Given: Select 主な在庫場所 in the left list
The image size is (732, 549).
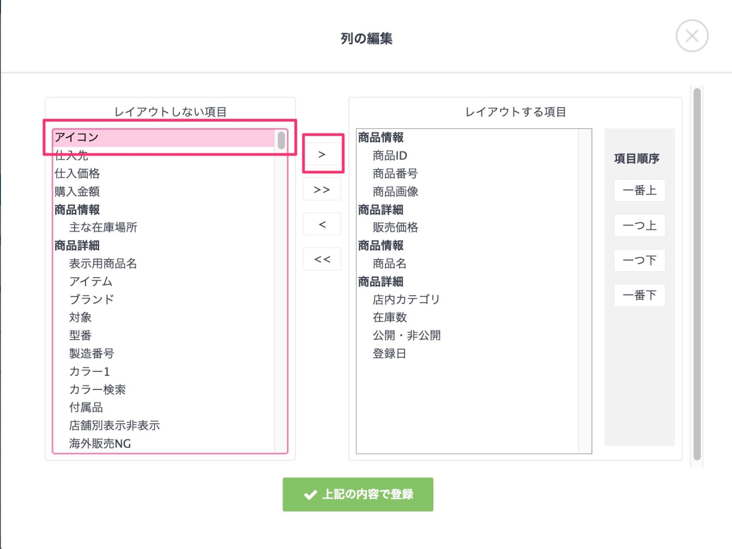Looking at the screenshot, I should tap(164, 227).
